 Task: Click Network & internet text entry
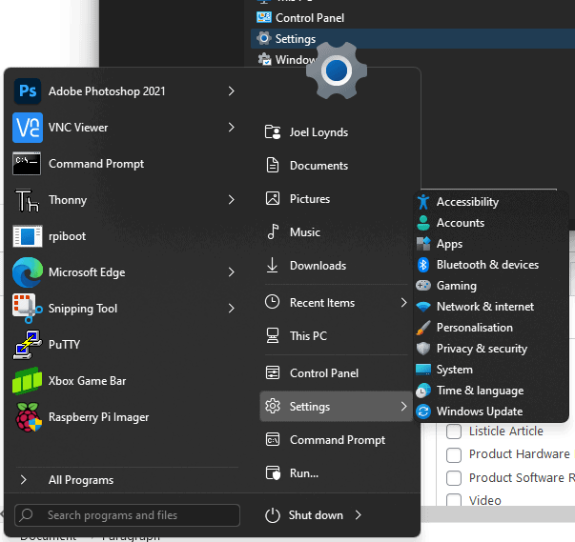pyautogui.click(x=485, y=307)
